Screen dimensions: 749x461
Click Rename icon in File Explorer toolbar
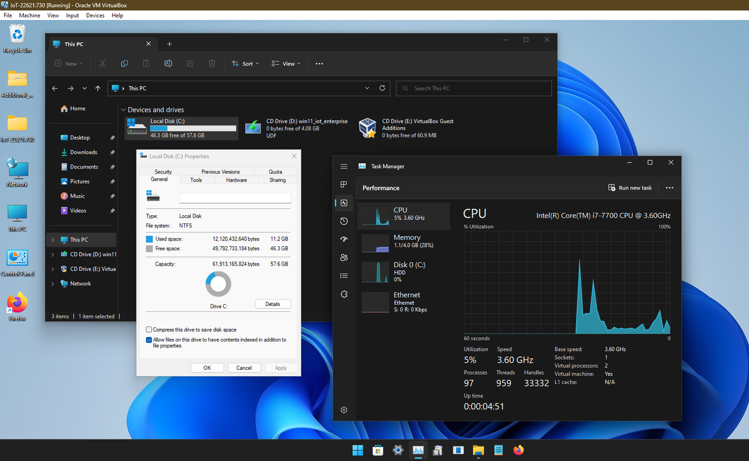pos(168,63)
